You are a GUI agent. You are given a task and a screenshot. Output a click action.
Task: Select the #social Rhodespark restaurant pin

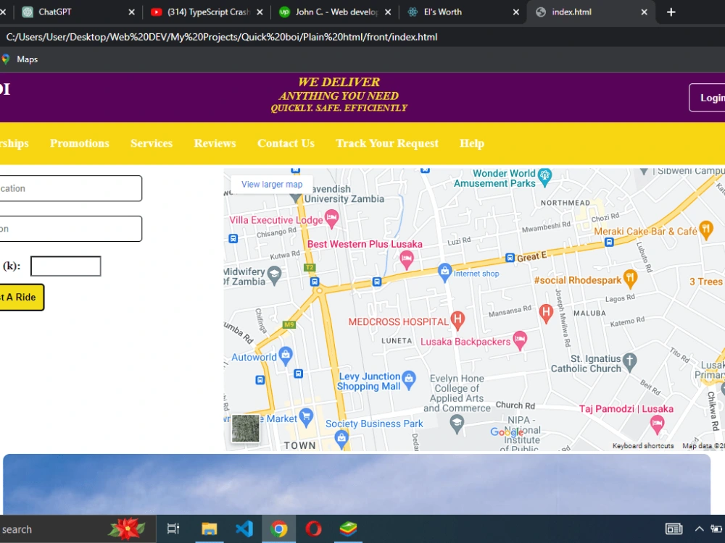click(x=630, y=279)
